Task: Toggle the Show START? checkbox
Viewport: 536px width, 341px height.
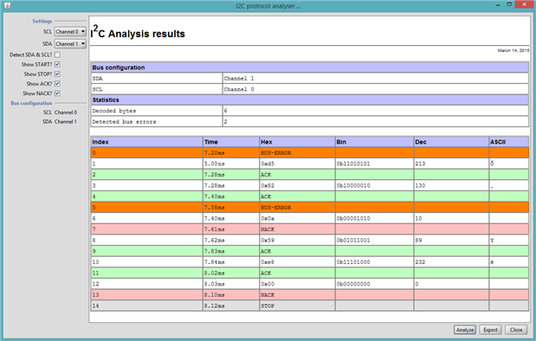Action: (x=57, y=64)
